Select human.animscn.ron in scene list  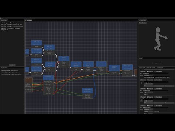tap(10, 72)
